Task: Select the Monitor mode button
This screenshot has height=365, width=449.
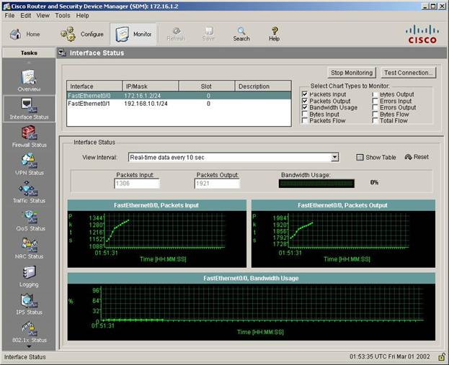Action: pyautogui.click(x=133, y=35)
